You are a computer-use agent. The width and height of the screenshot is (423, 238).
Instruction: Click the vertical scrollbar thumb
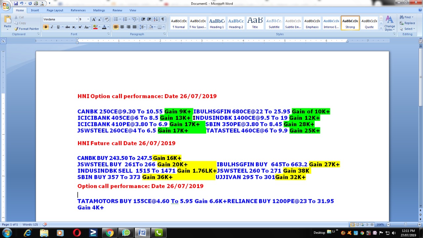(x=421, y=77)
